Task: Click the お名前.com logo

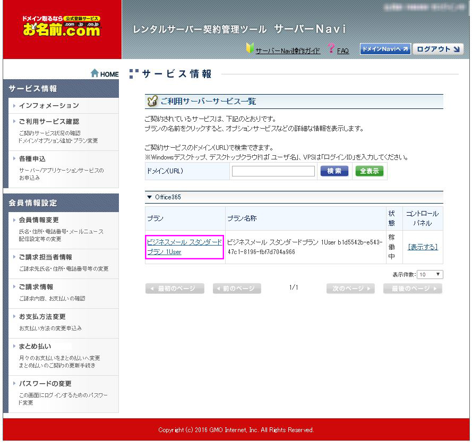Action: pyautogui.click(x=62, y=26)
